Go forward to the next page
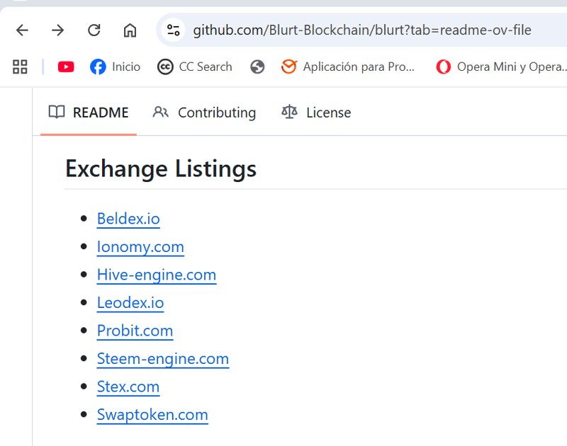 (x=58, y=30)
